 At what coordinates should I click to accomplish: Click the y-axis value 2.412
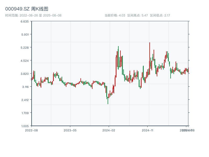(25, 100)
